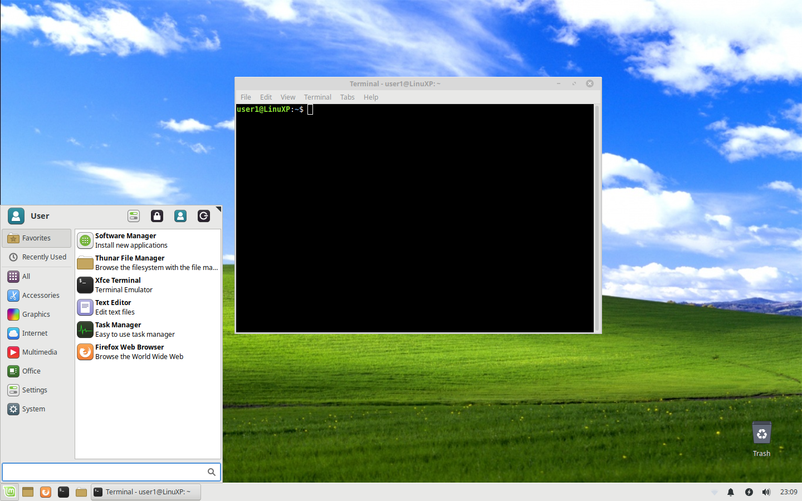Launch Xfce Terminal from the menu

148,285
